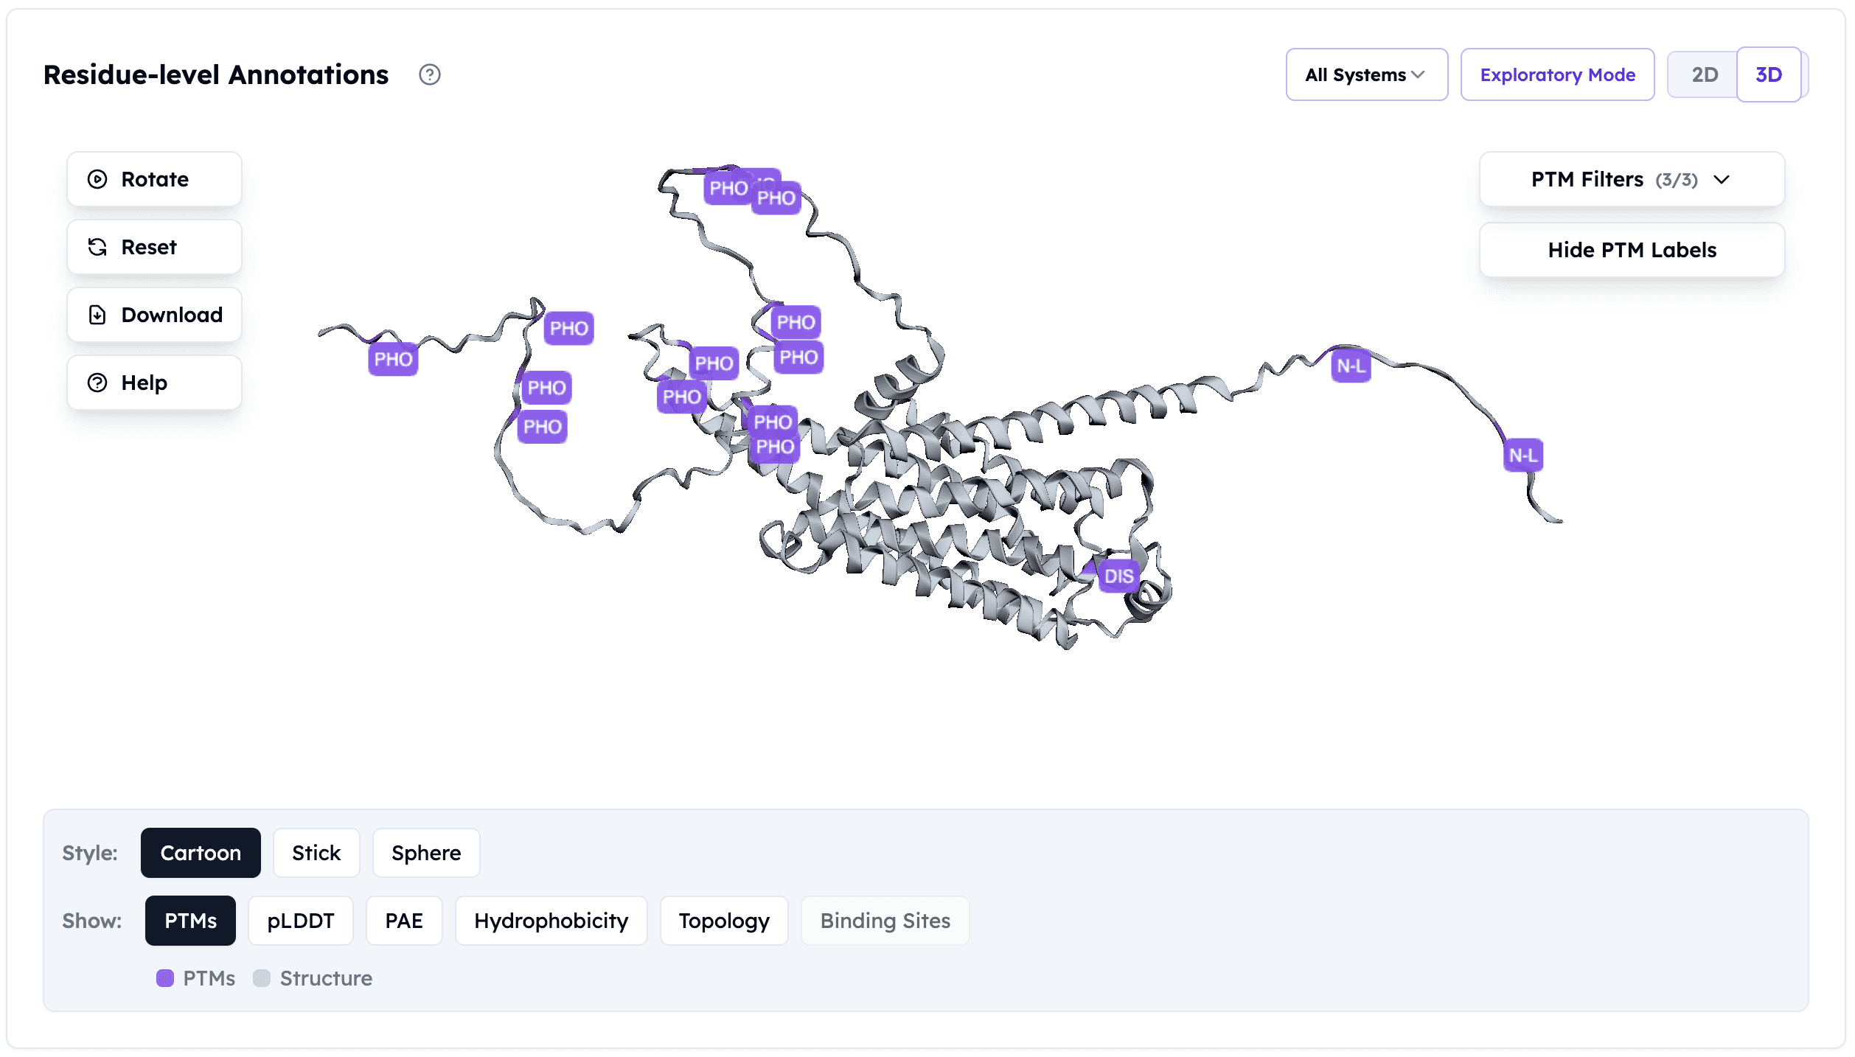This screenshot has height=1057, width=1855.
Task: Click the PTM Filters chevron arrow
Action: (1722, 180)
